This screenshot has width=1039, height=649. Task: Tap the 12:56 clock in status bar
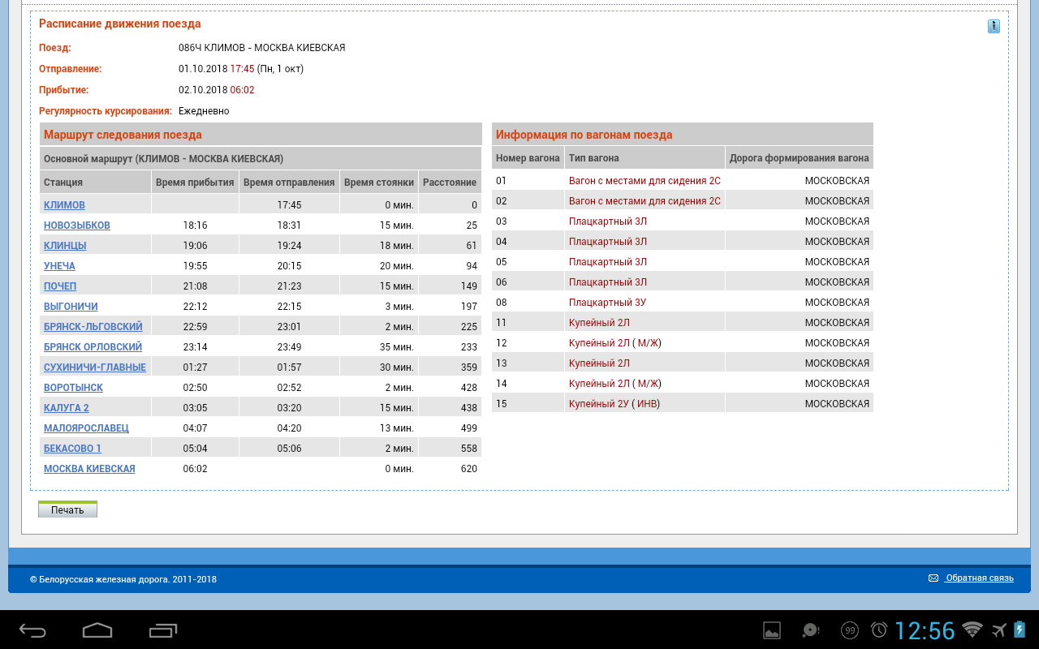(925, 630)
